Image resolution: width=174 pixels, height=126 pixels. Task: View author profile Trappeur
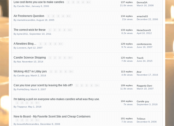[x=22, y=107]
